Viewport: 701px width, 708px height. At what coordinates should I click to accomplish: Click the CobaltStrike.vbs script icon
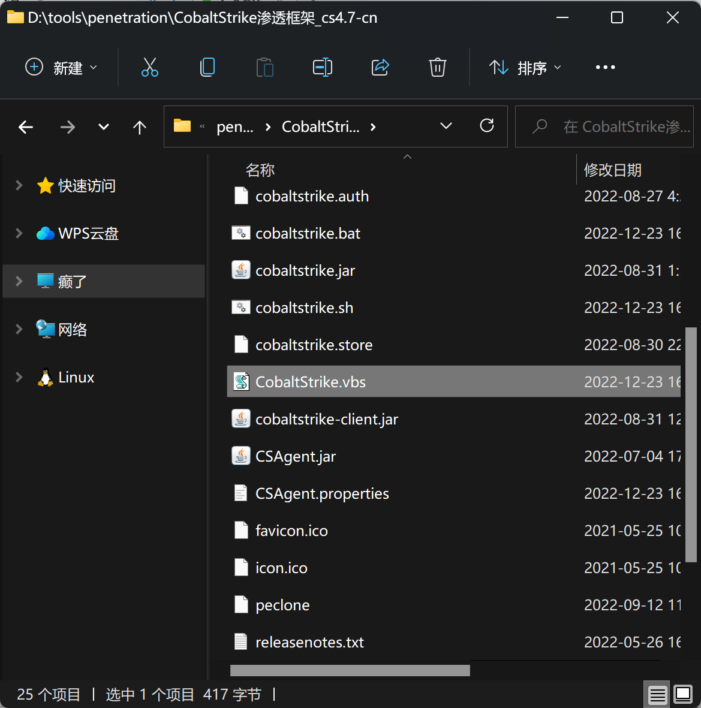point(240,382)
